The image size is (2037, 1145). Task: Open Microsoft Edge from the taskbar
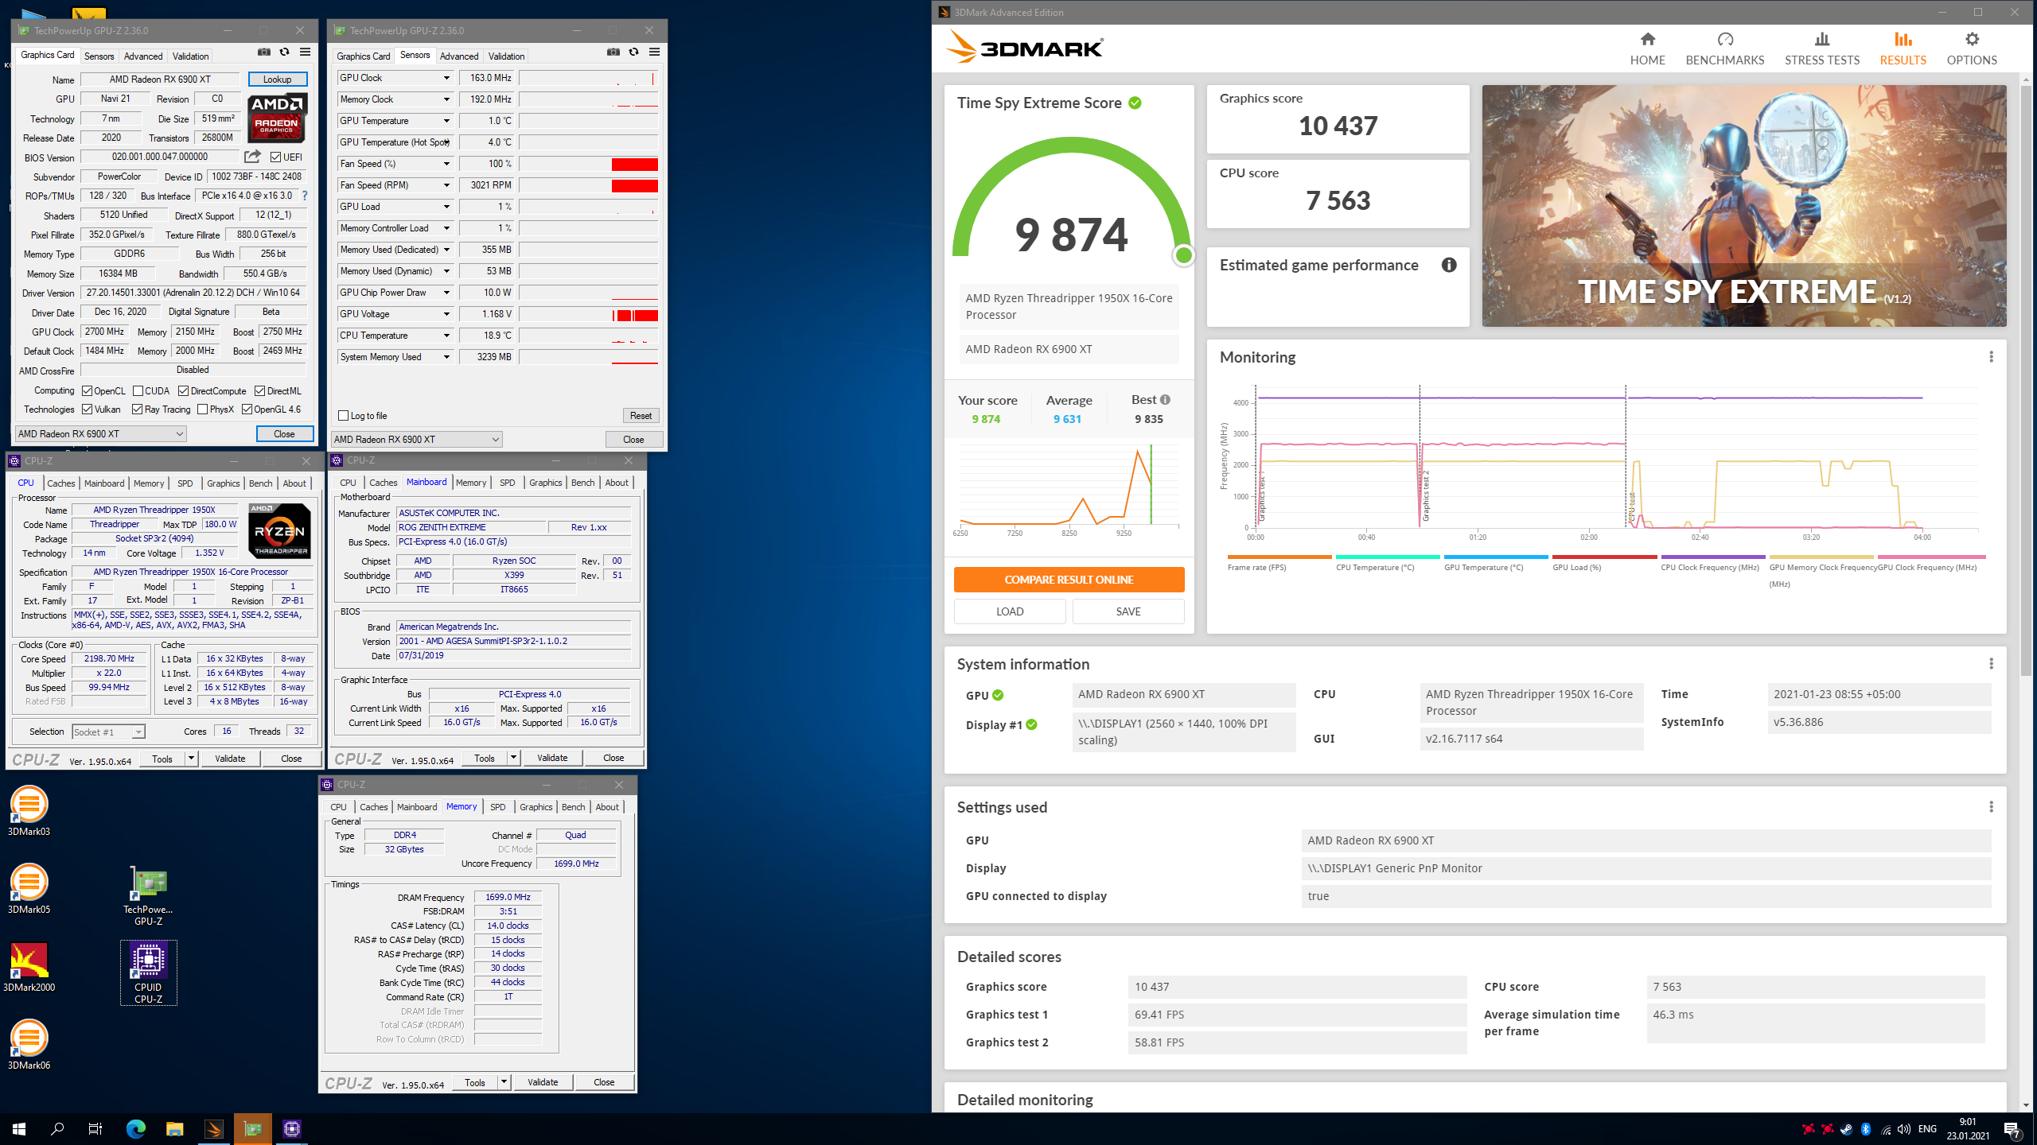pyautogui.click(x=136, y=1128)
